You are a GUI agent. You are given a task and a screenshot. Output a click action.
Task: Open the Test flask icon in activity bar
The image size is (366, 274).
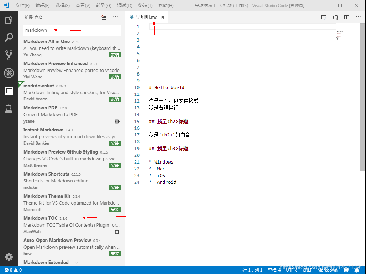click(9, 109)
